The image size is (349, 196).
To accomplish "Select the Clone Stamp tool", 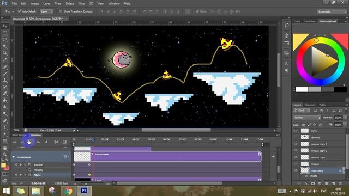I will click(5, 80).
